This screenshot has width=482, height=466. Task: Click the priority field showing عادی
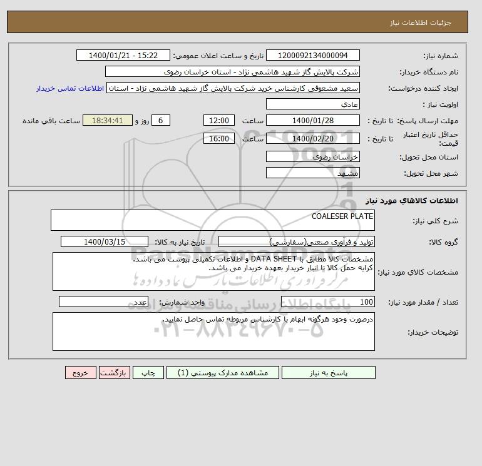pyautogui.click(x=312, y=104)
